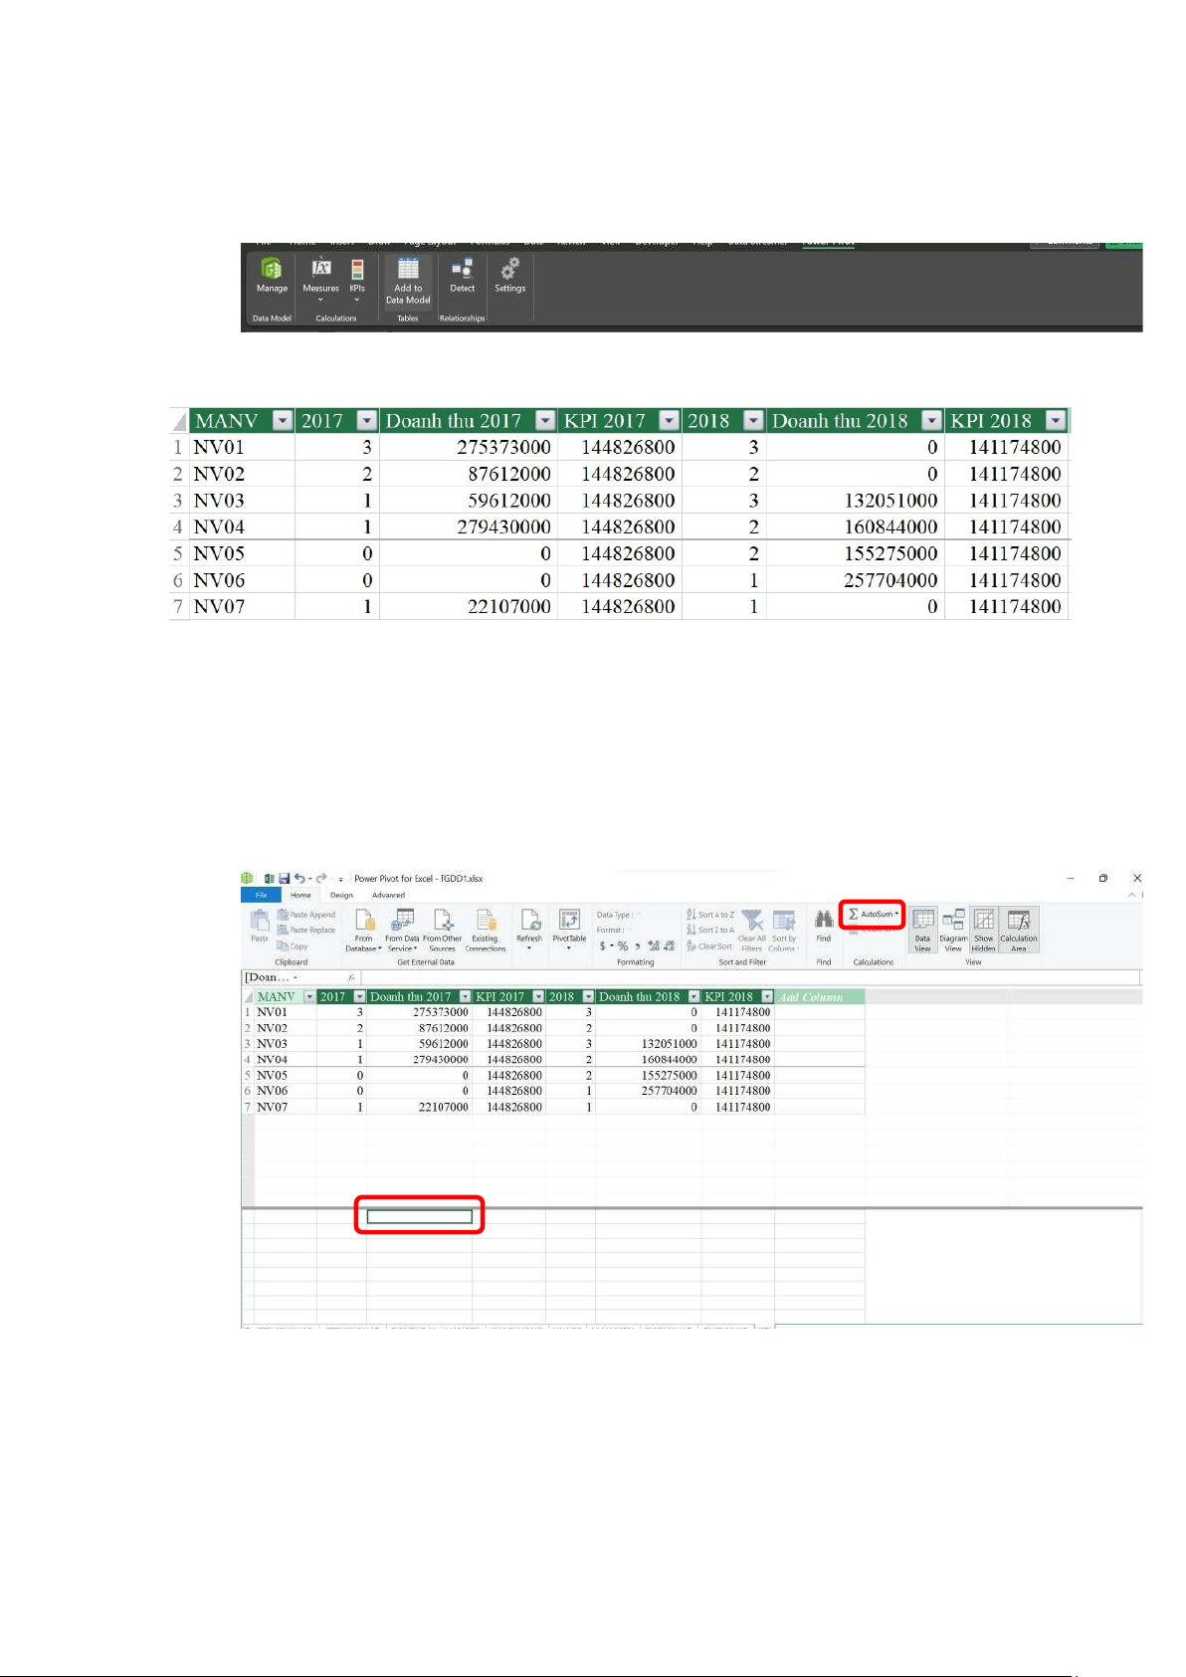
Task: Click the File button
Action: (261, 895)
